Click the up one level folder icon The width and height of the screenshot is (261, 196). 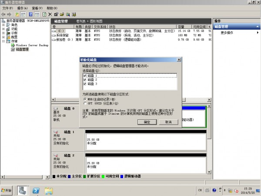(17, 14)
